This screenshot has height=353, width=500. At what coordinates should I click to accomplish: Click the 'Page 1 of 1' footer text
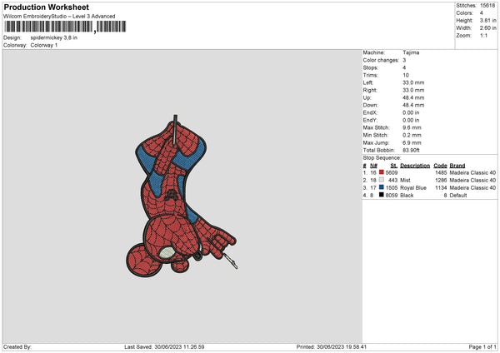coord(482,346)
